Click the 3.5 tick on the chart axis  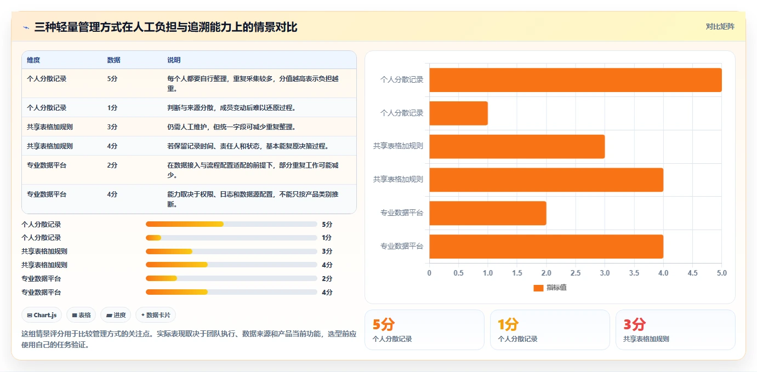(x=634, y=273)
